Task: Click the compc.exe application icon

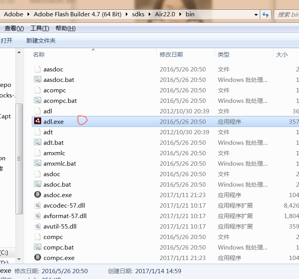Action: point(38,257)
